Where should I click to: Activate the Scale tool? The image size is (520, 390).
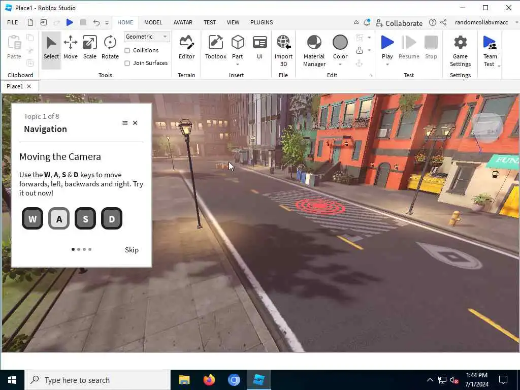[x=89, y=48]
